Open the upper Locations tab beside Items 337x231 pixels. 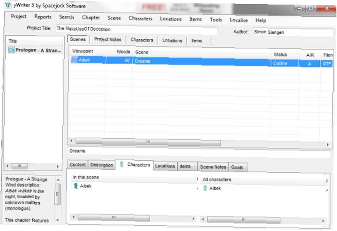[x=172, y=40]
